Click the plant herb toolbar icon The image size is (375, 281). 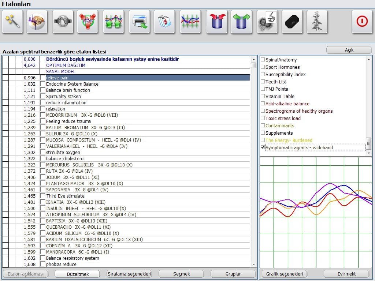(317, 22)
